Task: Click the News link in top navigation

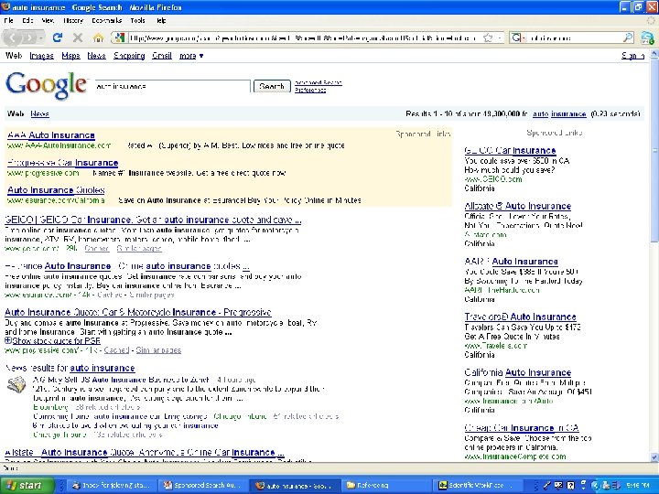Action: pyautogui.click(x=96, y=56)
